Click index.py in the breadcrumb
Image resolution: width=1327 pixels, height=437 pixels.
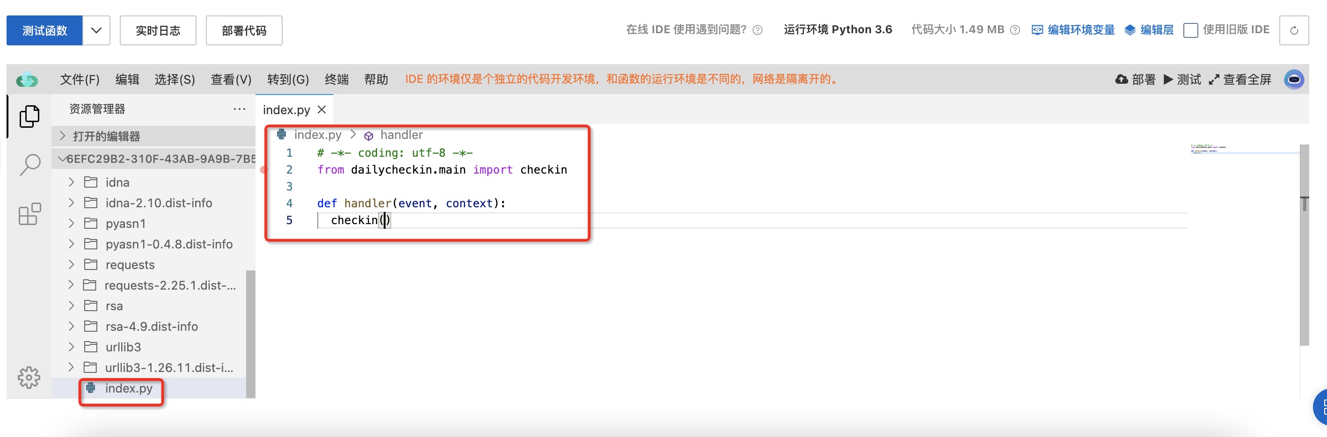[x=317, y=134]
